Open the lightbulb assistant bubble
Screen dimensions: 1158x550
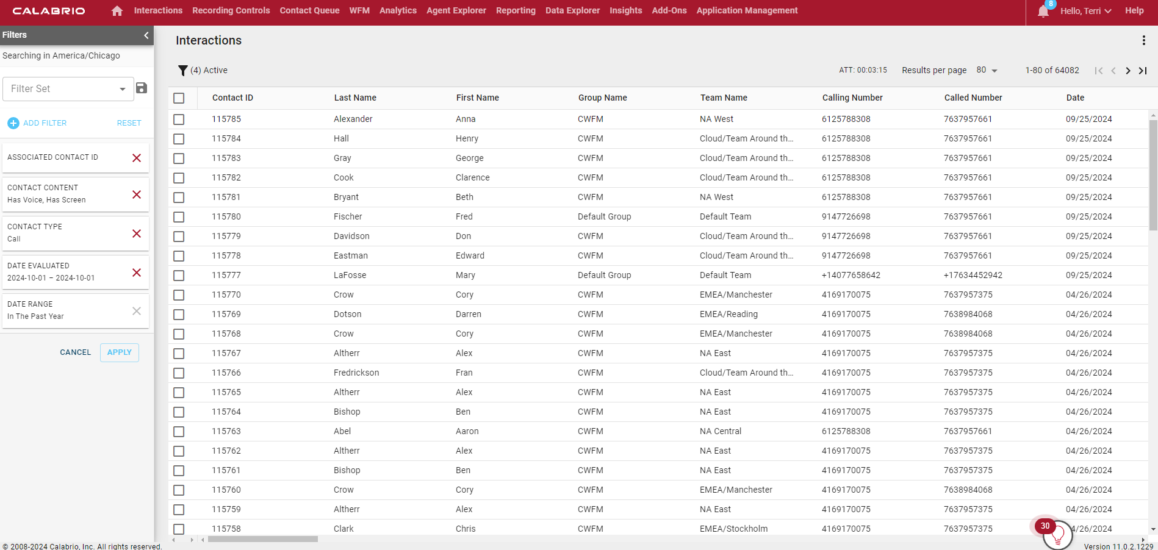[1057, 535]
